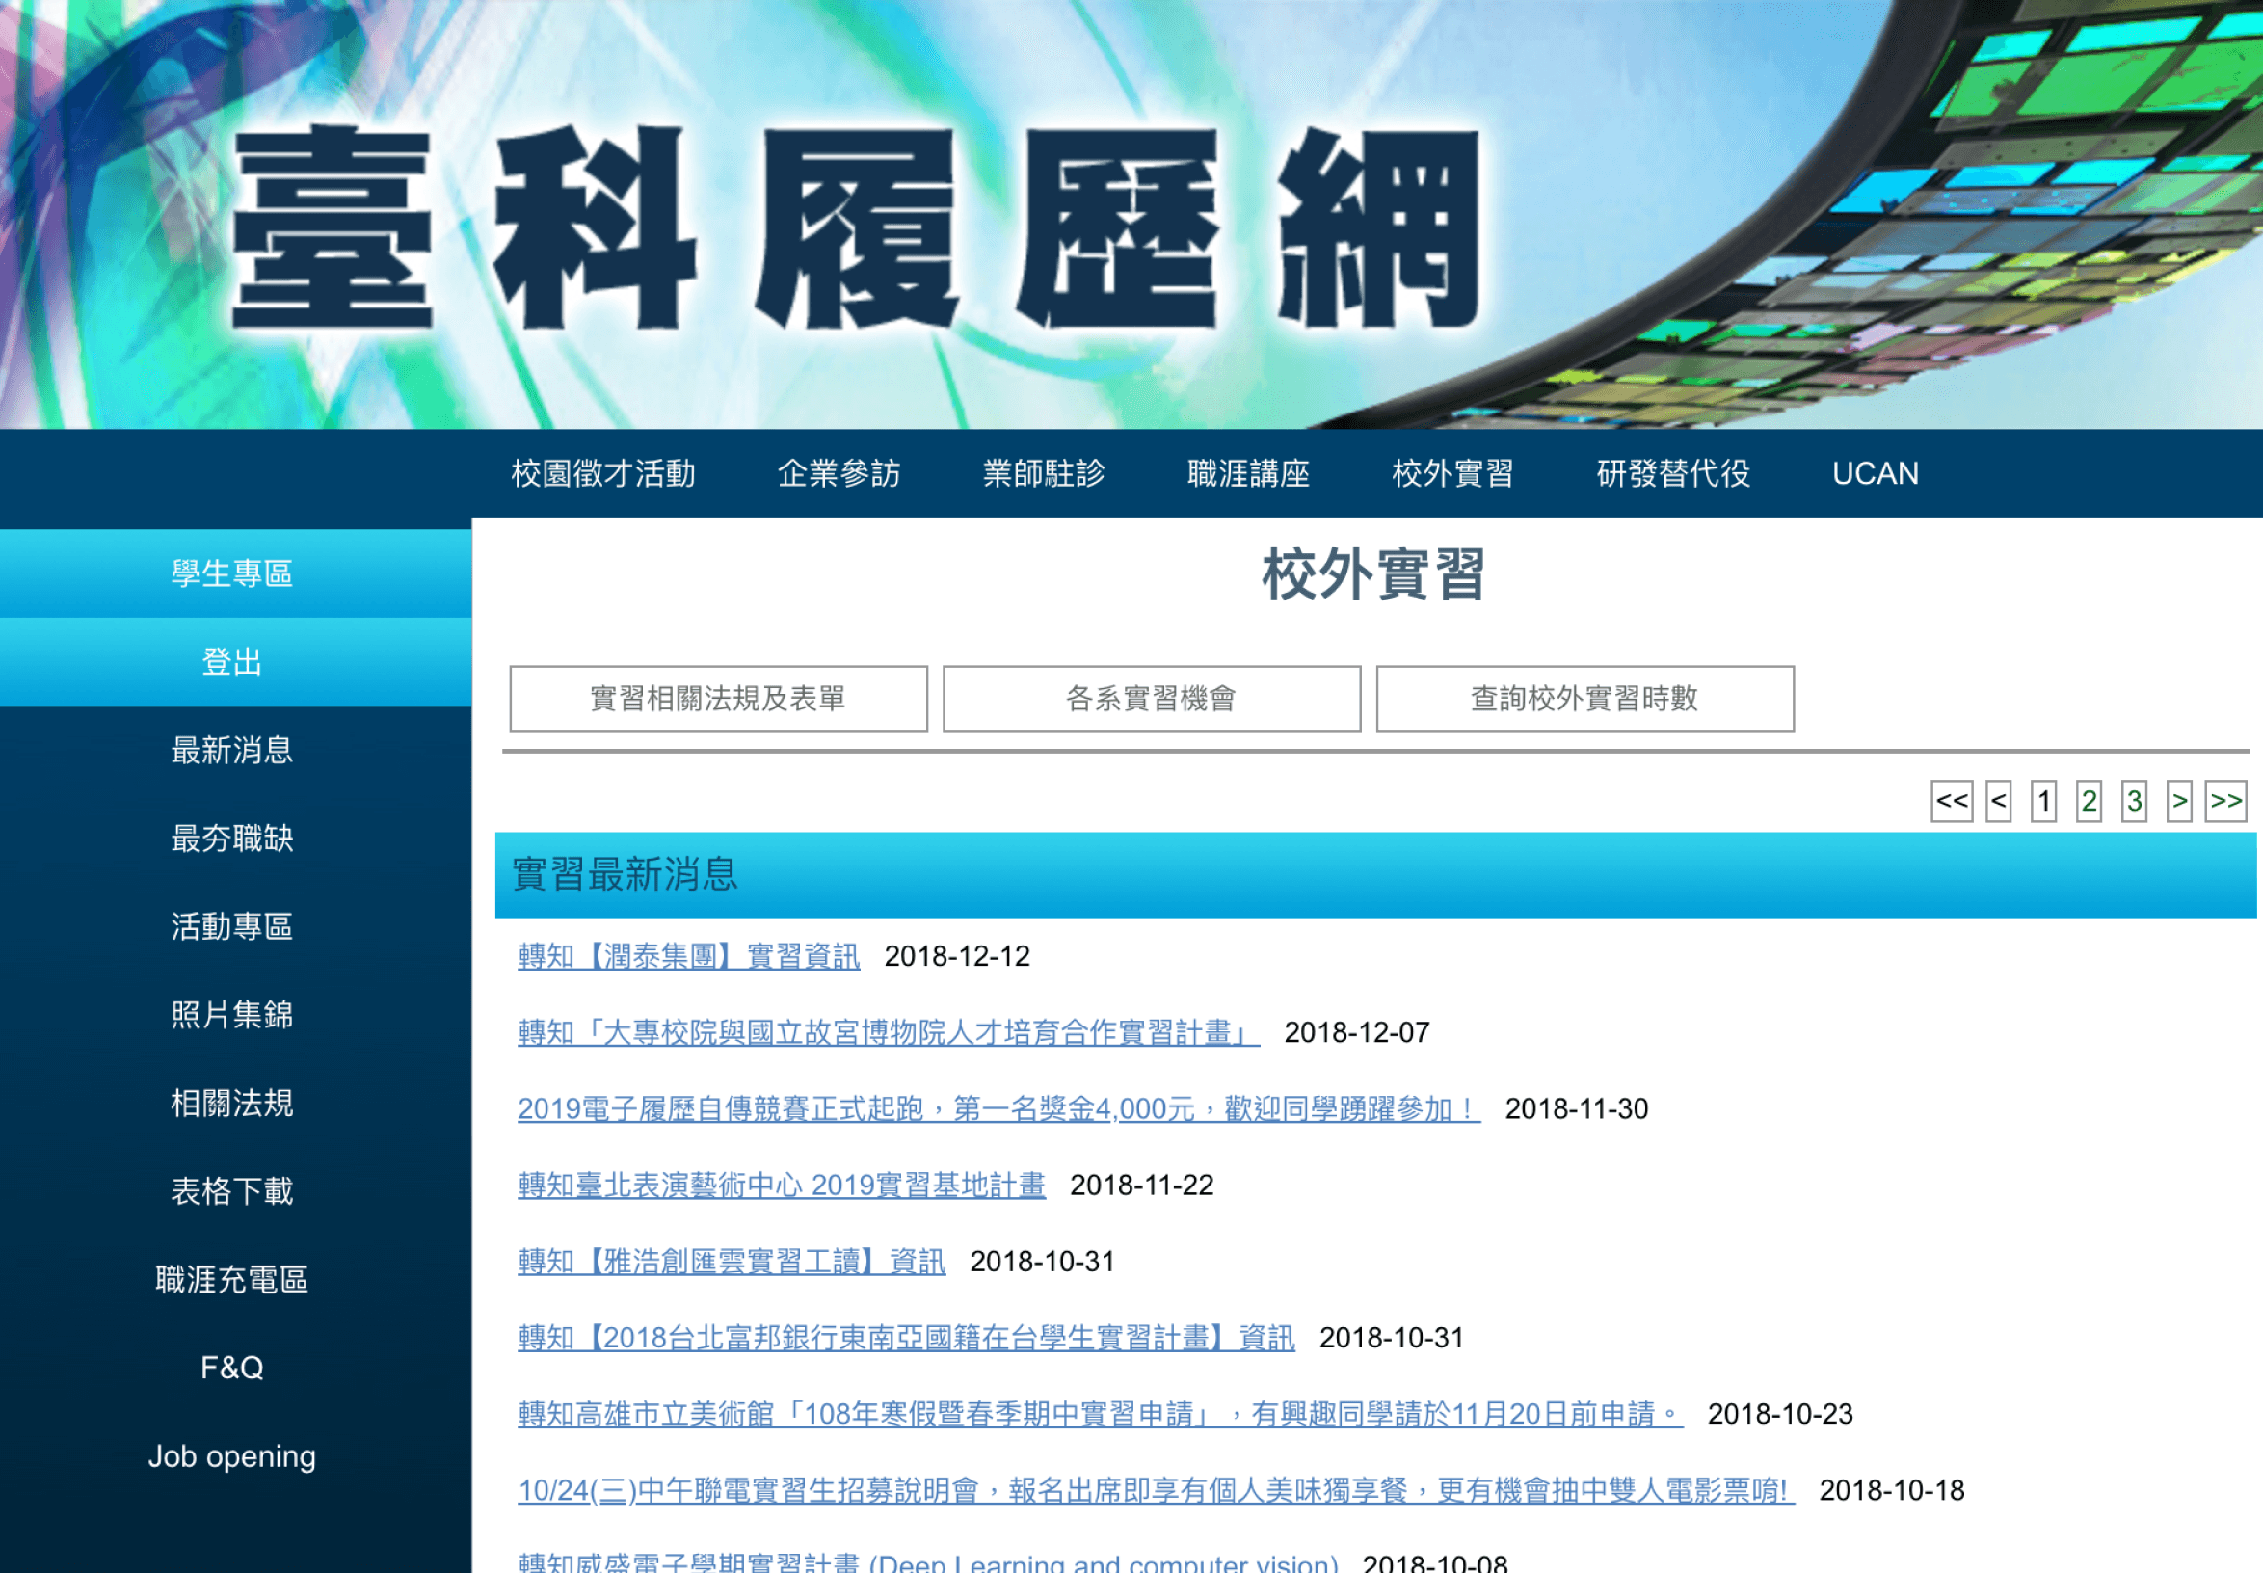Viewport: 2263px width, 1573px height.
Task: Open 轉知【潤泰集團】實習資訊 news link
Action: 688,956
